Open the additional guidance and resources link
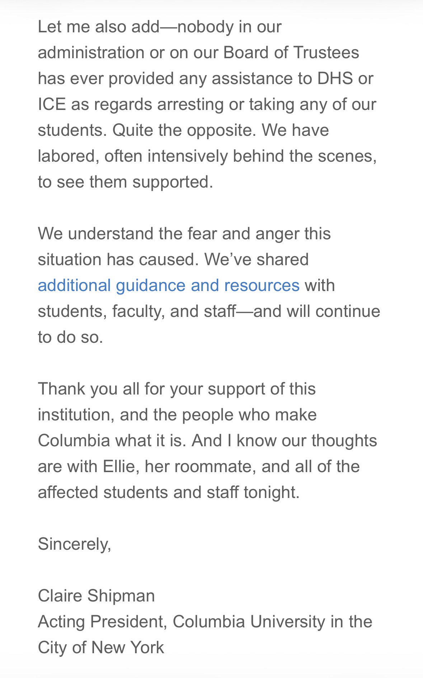423x678 pixels. click(168, 285)
